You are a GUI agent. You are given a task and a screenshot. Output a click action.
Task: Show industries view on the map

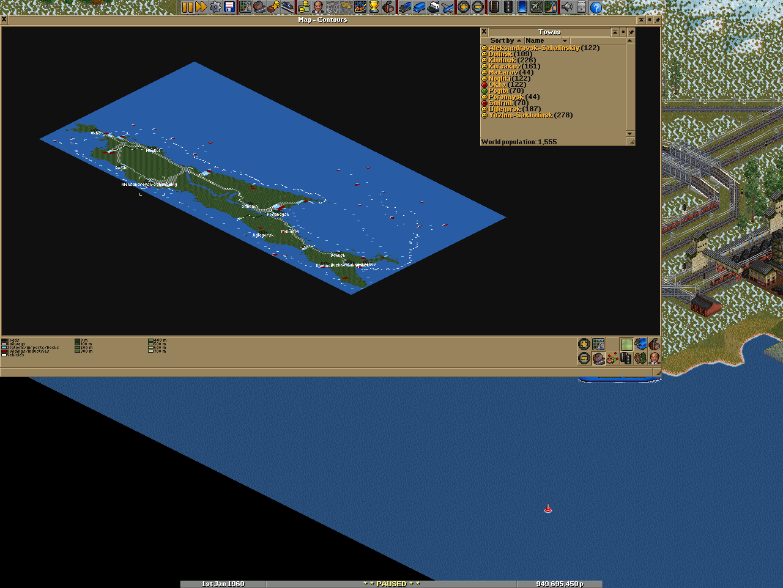(x=655, y=344)
